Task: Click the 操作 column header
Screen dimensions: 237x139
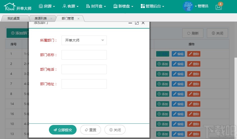Action: (192, 44)
